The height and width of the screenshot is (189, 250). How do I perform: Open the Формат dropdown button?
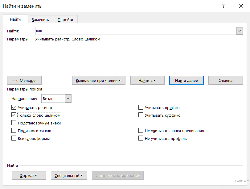(29, 175)
